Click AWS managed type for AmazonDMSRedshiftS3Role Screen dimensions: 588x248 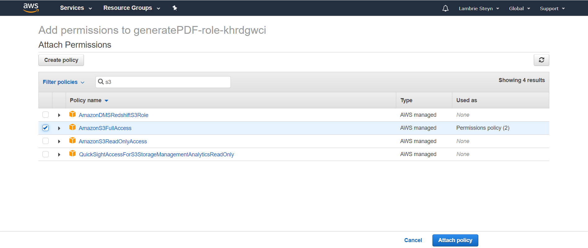418,115
